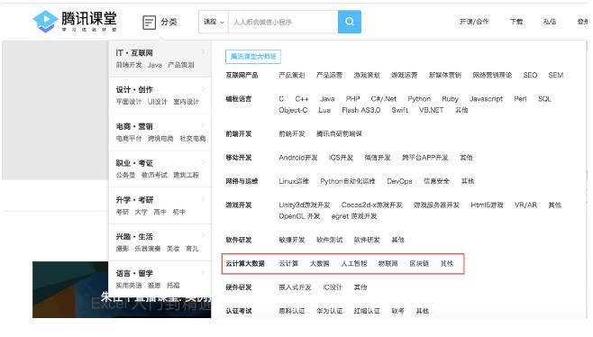
Task: Open the 分类 category menu icon
Action: pyautogui.click(x=149, y=23)
